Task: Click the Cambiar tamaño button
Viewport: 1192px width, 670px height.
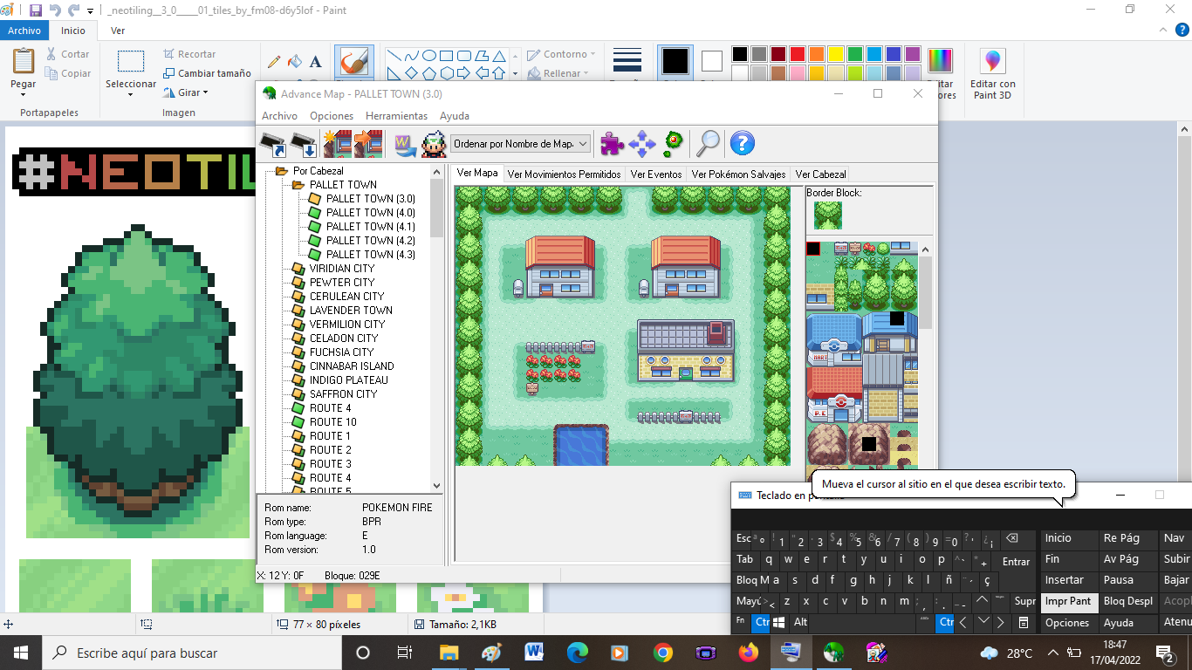Action: pyautogui.click(x=208, y=73)
